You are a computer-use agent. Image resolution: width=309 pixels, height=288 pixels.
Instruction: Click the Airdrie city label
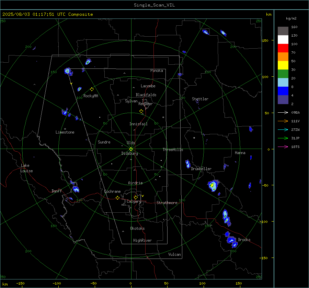click(x=135, y=183)
